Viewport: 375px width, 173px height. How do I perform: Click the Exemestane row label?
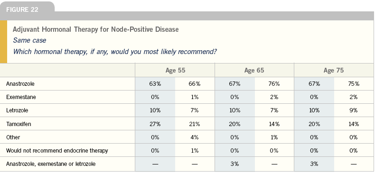coord(21,97)
